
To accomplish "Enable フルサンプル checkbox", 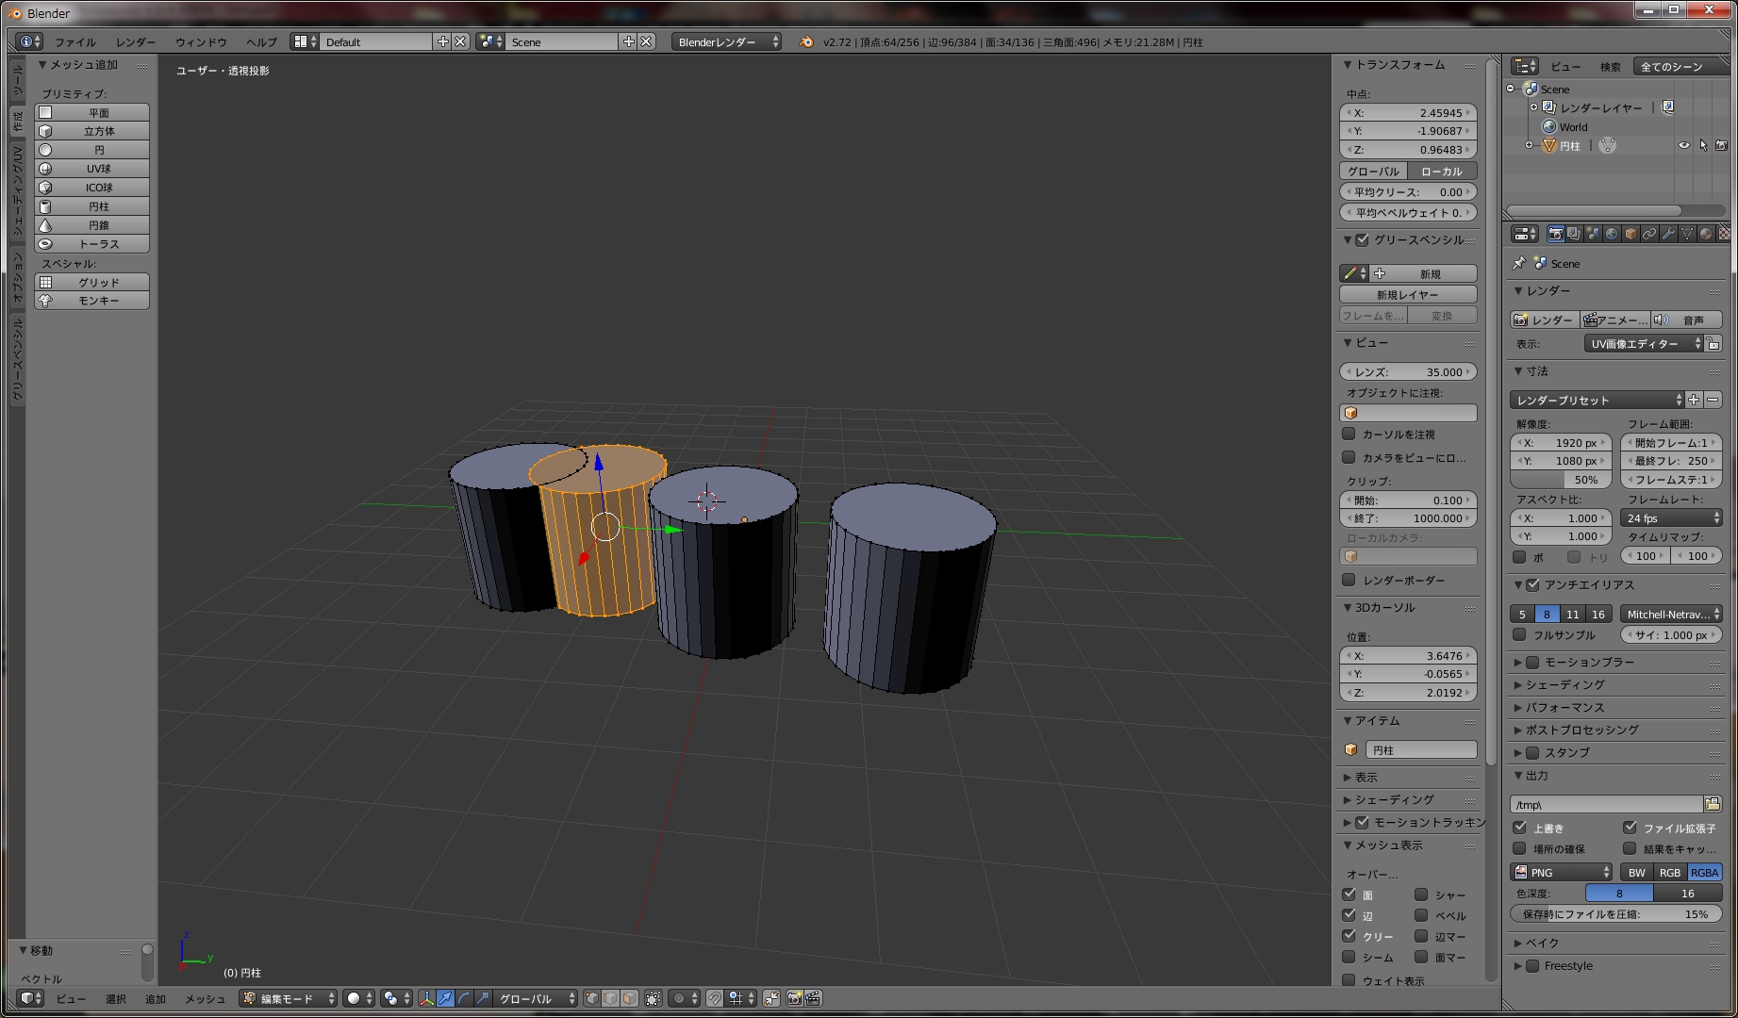I will coord(1519,635).
